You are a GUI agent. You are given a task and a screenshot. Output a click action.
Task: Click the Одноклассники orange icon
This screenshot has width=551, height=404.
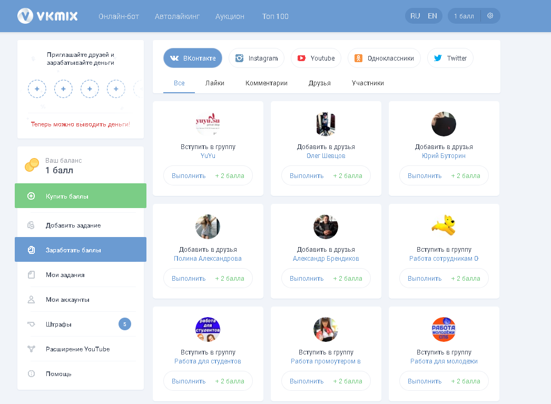358,58
